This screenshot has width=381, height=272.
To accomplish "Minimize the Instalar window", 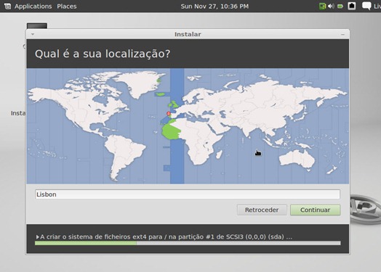I will (x=342, y=35).
